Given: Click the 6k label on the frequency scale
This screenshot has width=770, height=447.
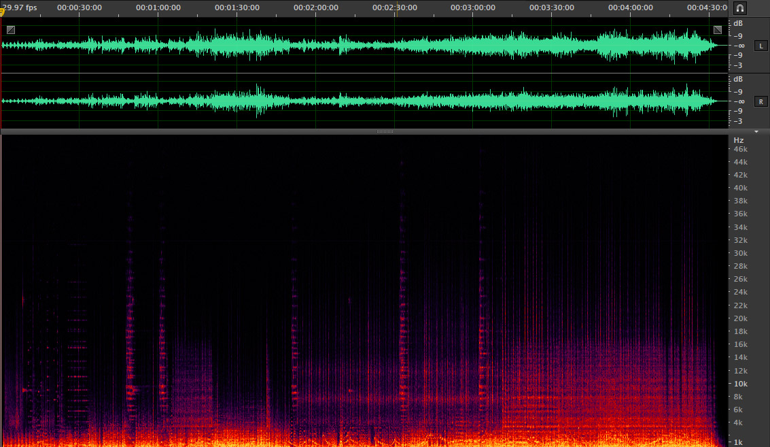Looking at the screenshot, I should pos(738,410).
